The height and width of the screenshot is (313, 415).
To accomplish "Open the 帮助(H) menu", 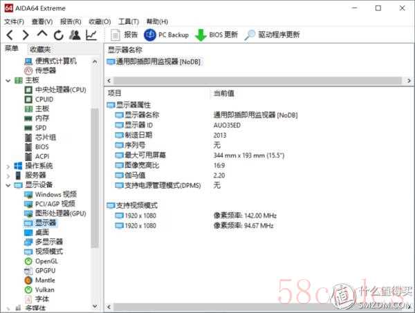I will tap(157, 21).
